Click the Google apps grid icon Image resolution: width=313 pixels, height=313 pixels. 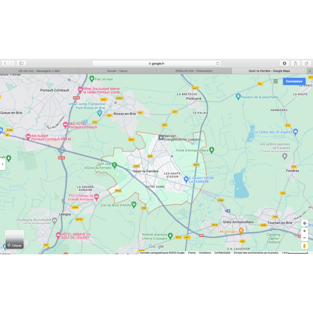click(x=275, y=81)
